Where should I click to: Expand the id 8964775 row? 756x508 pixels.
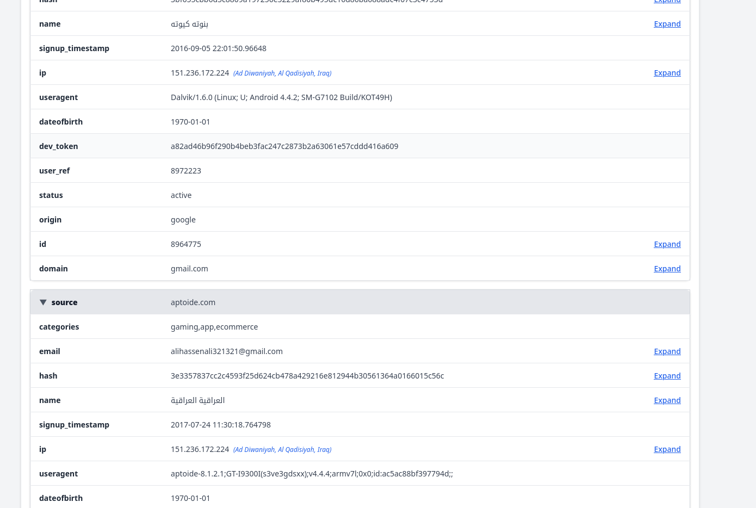pos(667,244)
